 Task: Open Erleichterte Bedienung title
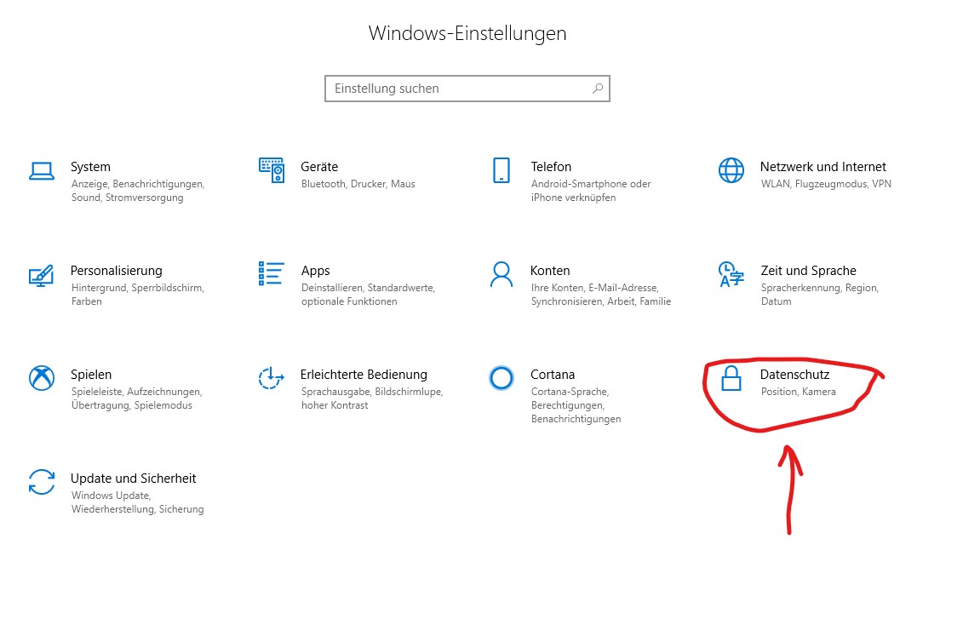[364, 375]
